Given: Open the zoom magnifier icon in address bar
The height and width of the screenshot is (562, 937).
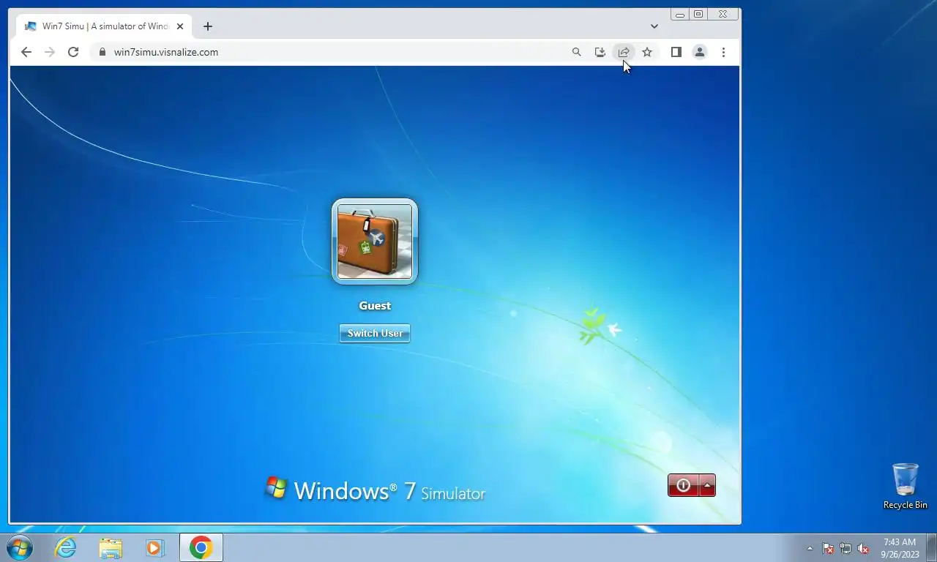Looking at the screenshot, I should click(x=577, y=52).
